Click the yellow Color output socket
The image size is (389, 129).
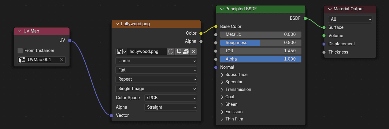201,33
